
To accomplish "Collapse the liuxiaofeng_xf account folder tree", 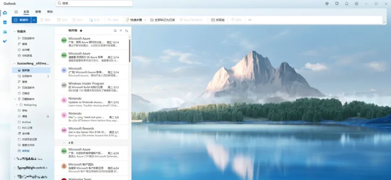I will point(14,64).
